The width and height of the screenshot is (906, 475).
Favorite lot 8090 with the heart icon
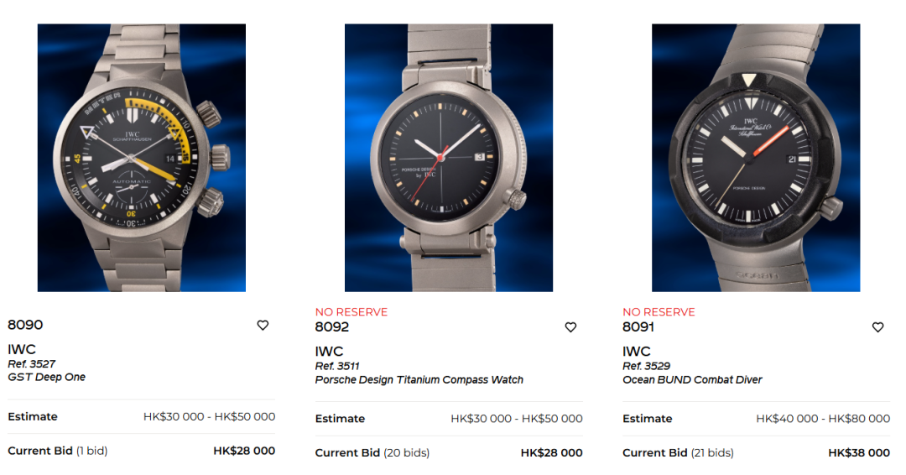click(263, 326)
